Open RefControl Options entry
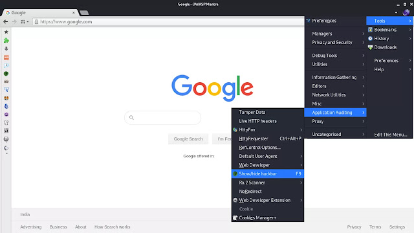The height and width of the screenshot is (233, 414). click(268, 148)
